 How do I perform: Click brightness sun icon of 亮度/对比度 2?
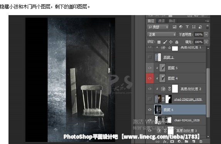163,89
